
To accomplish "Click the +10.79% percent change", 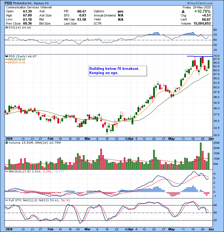I will [202, 11].
